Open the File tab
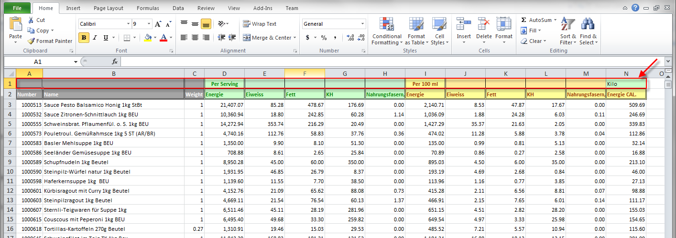 (17, 8)
